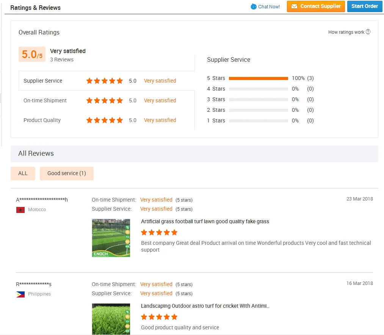This screenshot has width=384, height=335.
Task: Click the Morocco flag icon
Action: pos(20,210)
